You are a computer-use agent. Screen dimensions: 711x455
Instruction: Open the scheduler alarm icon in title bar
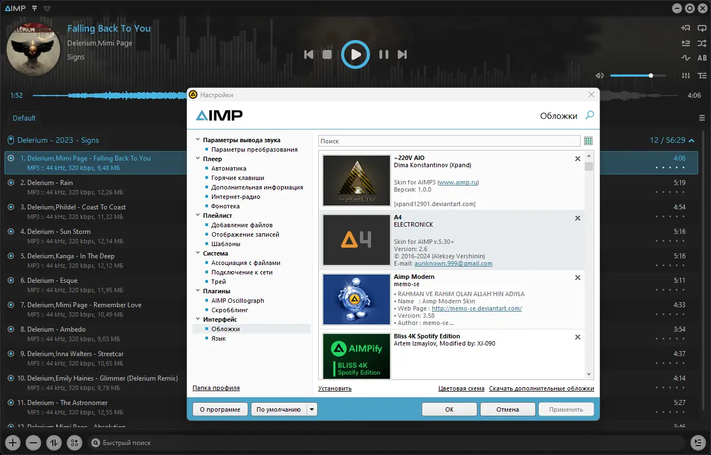pos(47,8)
